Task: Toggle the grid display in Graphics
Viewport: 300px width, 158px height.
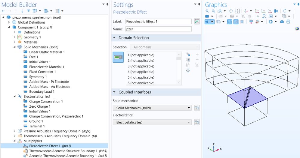Action: coord(242,22)
